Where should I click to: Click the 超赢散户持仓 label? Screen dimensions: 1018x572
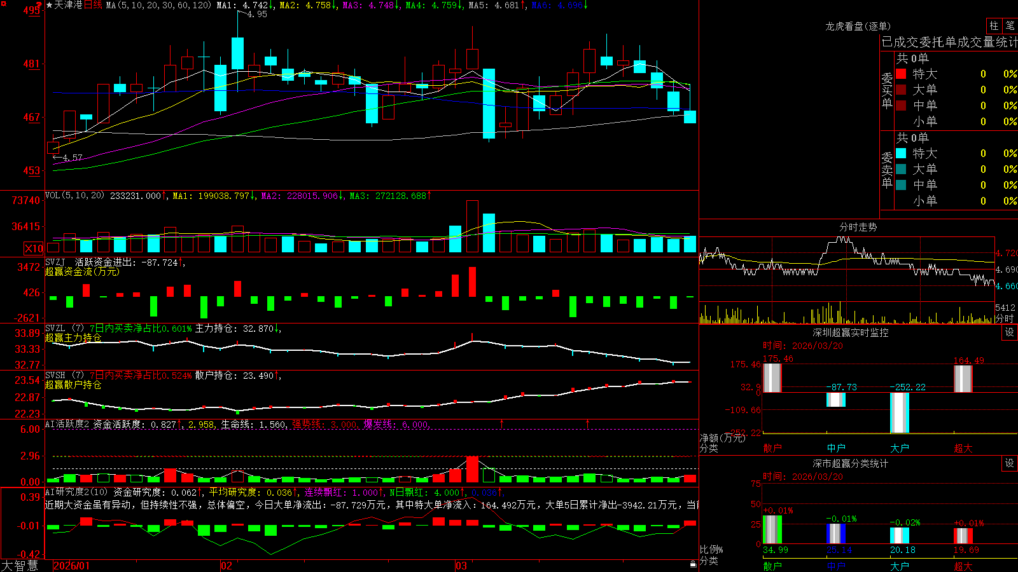point(73,385)
